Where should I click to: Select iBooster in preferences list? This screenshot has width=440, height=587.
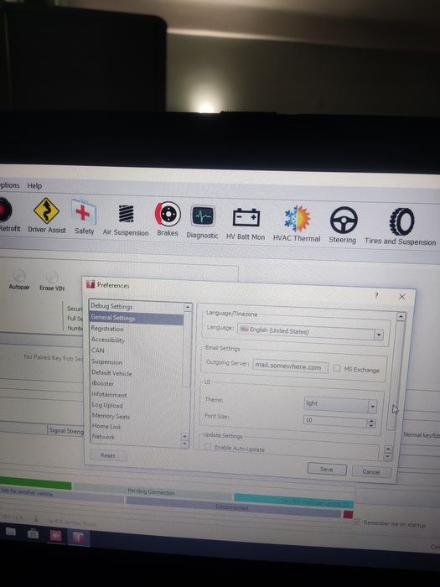click(103, 384)
